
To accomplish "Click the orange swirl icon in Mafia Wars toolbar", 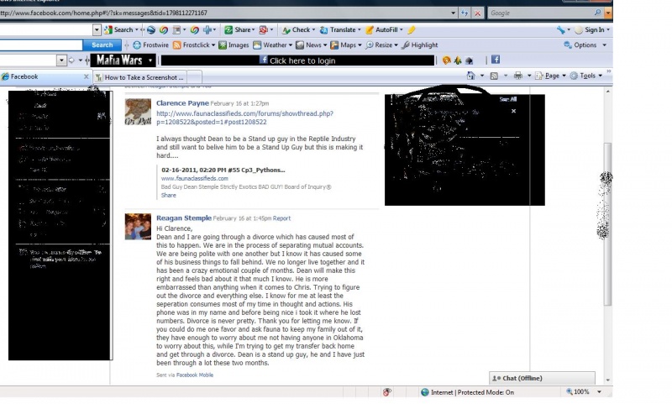I will 447,60.
